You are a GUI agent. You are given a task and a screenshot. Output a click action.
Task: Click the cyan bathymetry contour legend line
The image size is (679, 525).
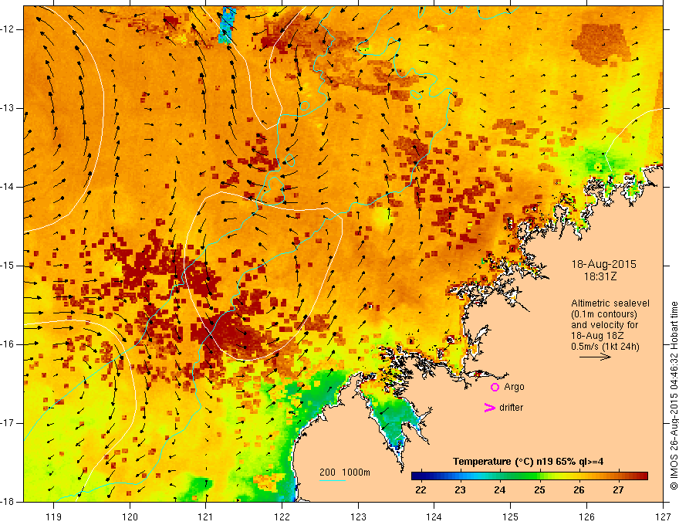[x=332, y=480]
